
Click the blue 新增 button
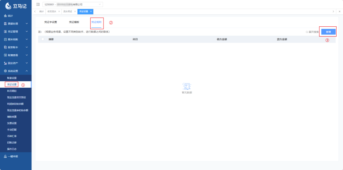point(328,32)
